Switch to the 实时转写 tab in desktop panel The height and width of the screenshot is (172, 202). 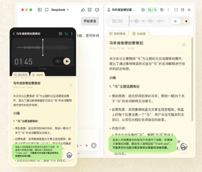click(x=117, y=34)
